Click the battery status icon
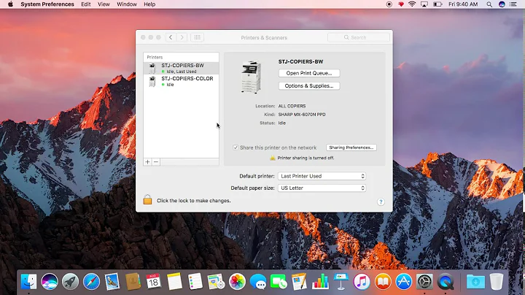The image size is (525, 295). coord(437,4)
